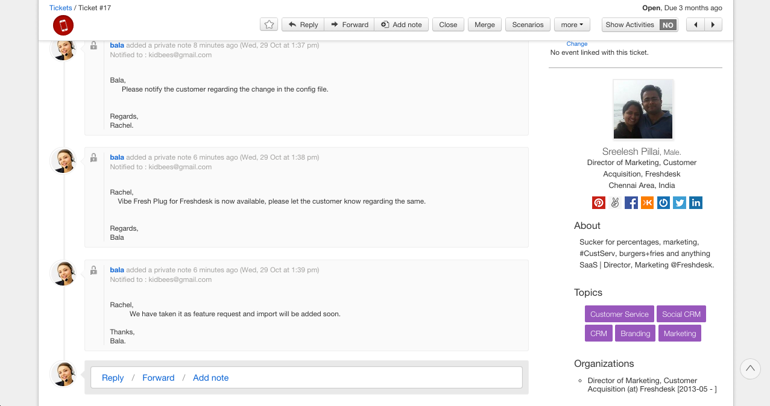Open the Twitter profile icon
Viewport: 770px width, 406px height.
pos(680,202)
